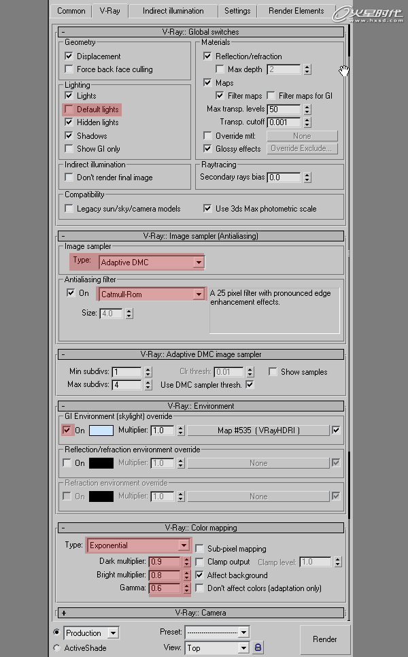Screen dimensions: 408x657
Task: Enable the Max depth checkbox
Action: [x=220, y=69]
